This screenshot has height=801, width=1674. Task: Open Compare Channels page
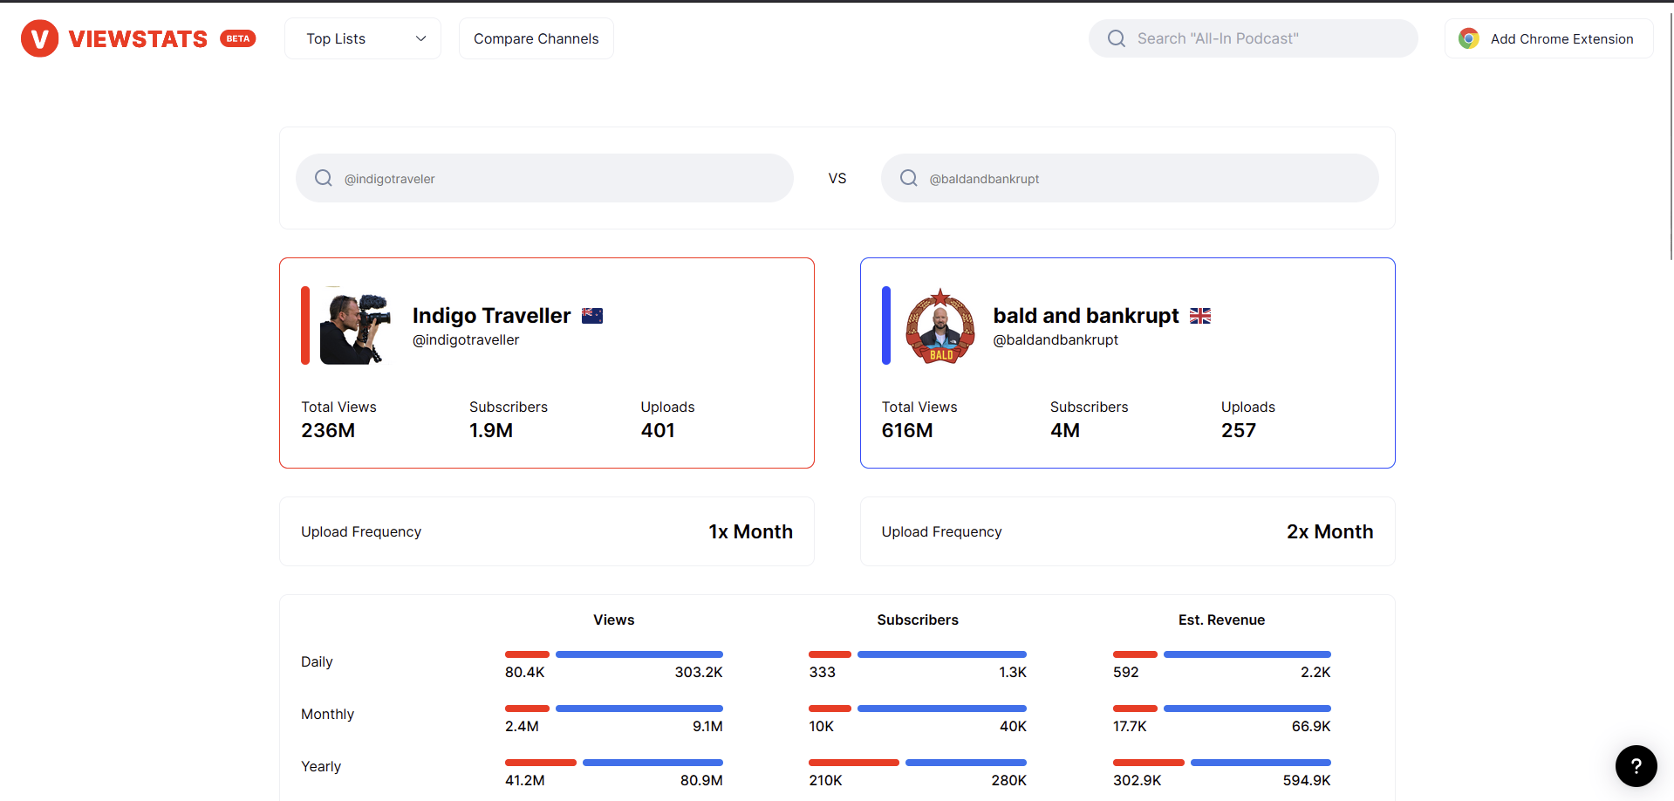pyautogui.click(x=536, y=38)
